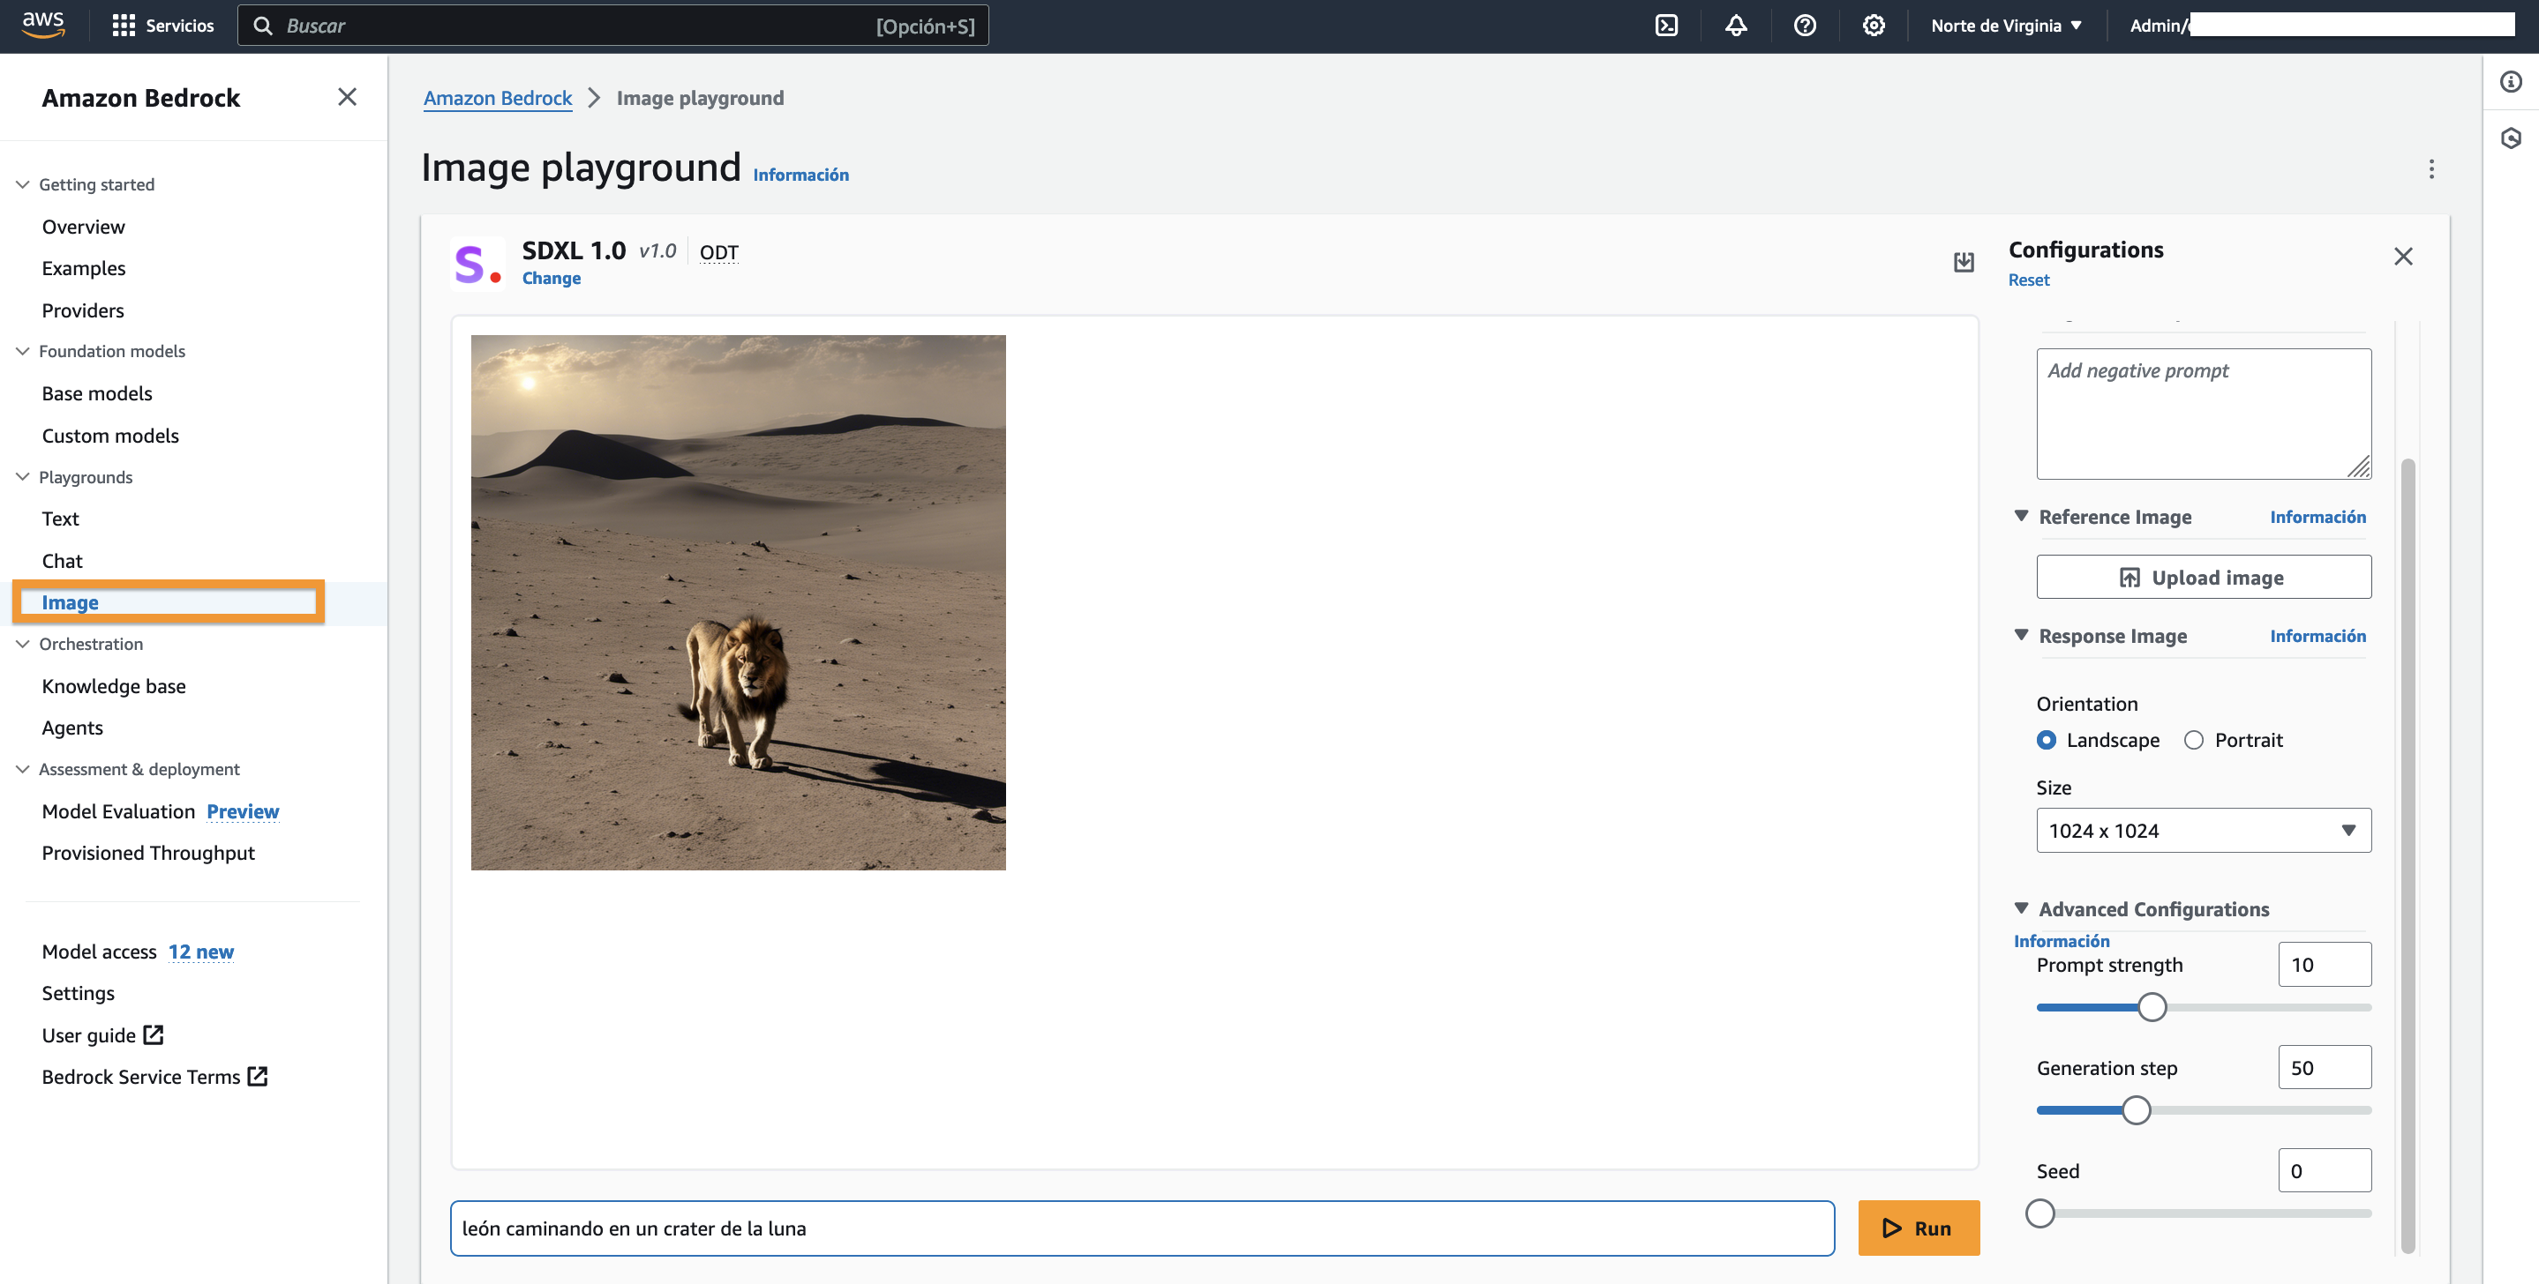Click the help question mark icon
The height and width of the screenshot is (1284, 2539).
click(x=1805, y=26)
